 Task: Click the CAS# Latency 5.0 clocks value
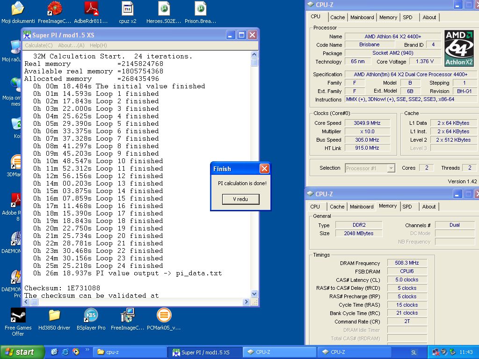(x=406, y=280)
